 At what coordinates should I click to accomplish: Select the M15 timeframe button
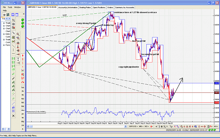coord(23,103)
